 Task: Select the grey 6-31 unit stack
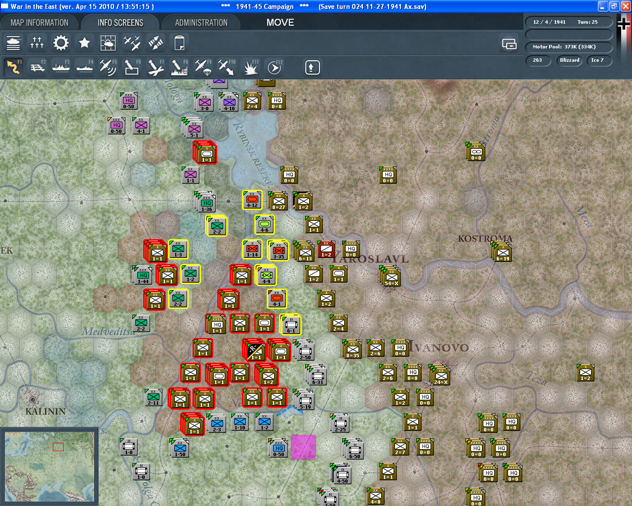(316, 375)
